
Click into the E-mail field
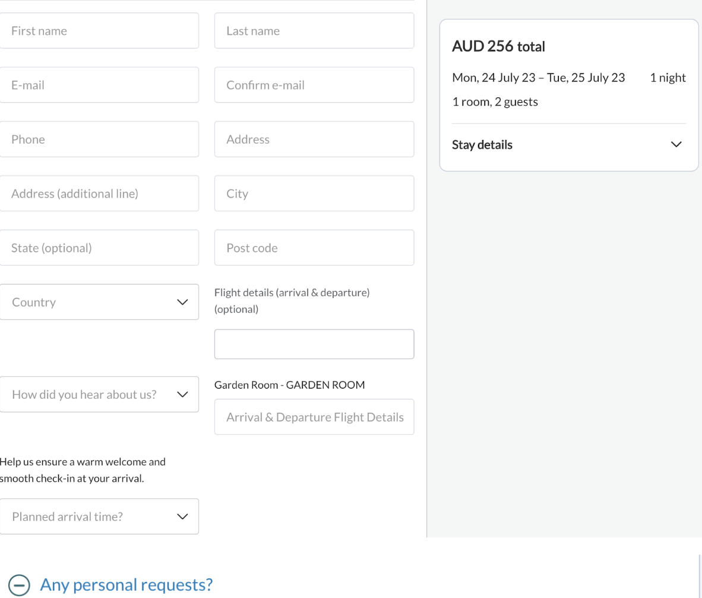[99, 85]
